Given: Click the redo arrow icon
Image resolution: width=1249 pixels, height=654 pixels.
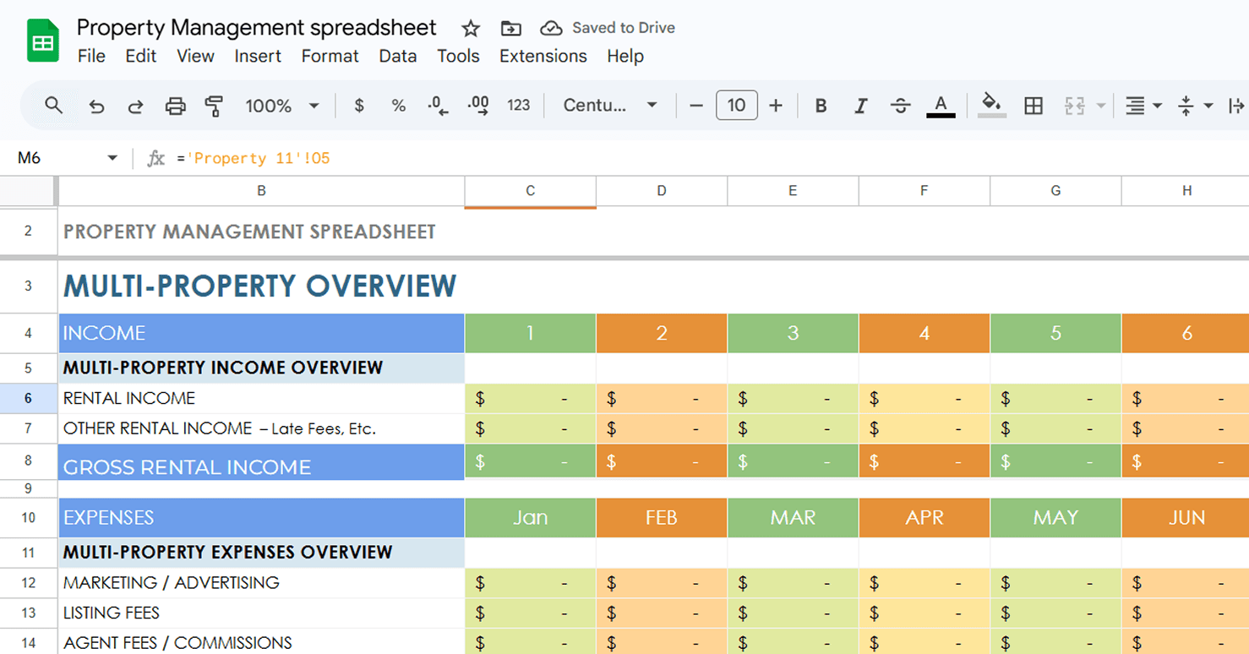Looking at the screenshot, I should coord(135,106).
